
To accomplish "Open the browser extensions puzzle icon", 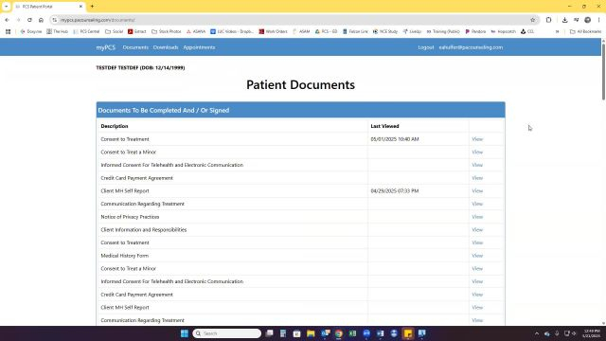I will point(548,20).
